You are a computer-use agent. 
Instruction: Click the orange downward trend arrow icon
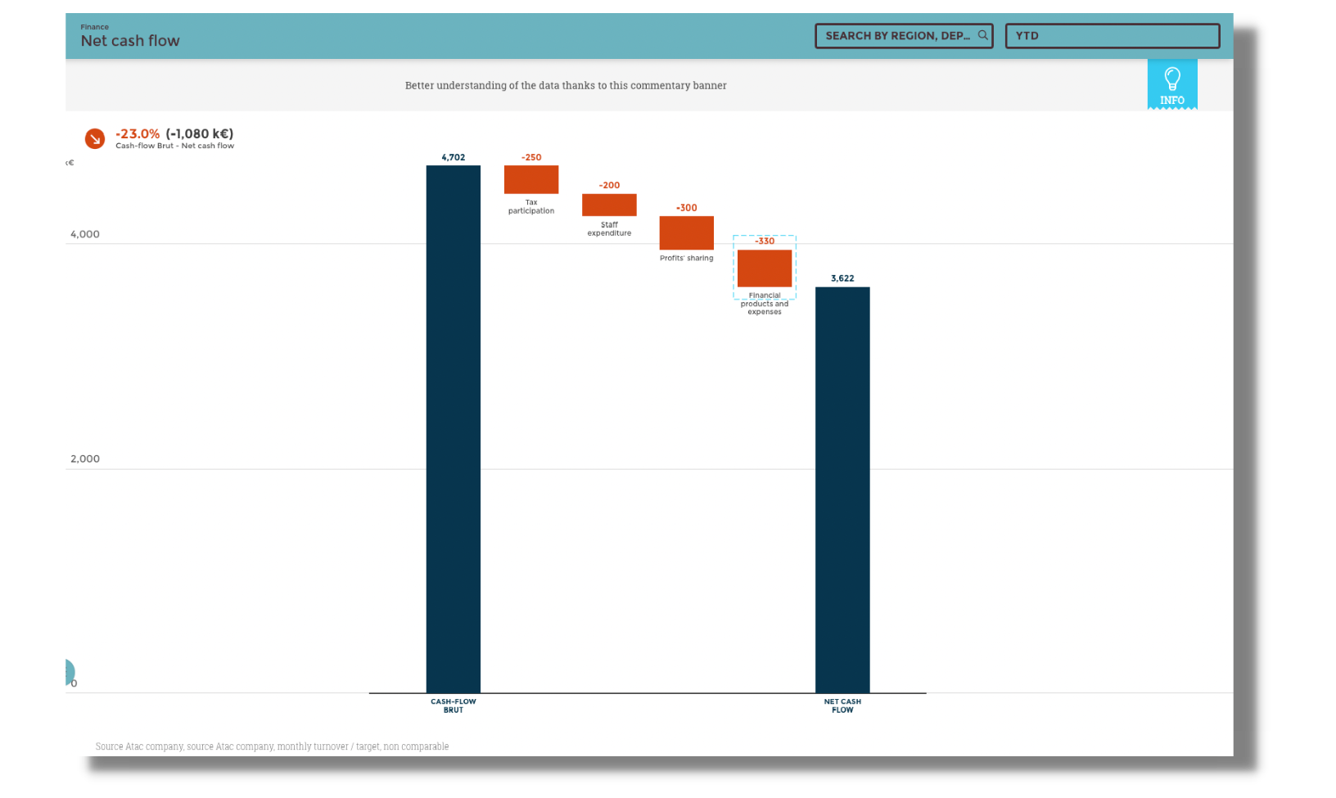(95, 138)
